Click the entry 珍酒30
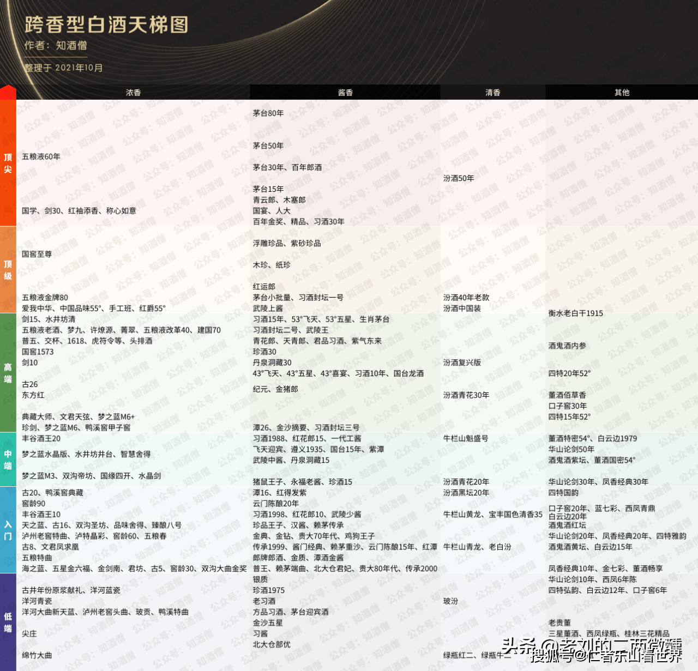 click(264, 352)
